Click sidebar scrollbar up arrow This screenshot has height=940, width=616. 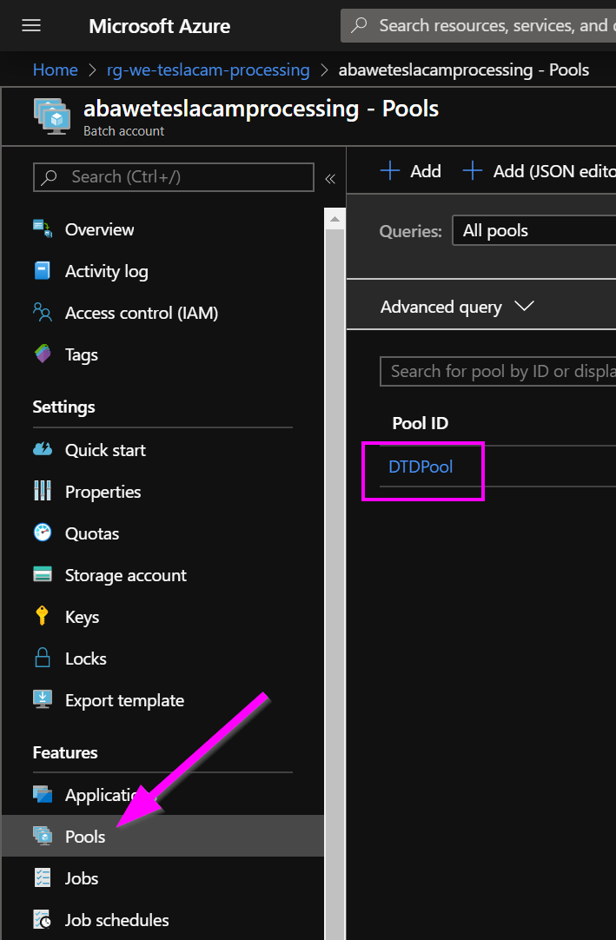(334, 219)
